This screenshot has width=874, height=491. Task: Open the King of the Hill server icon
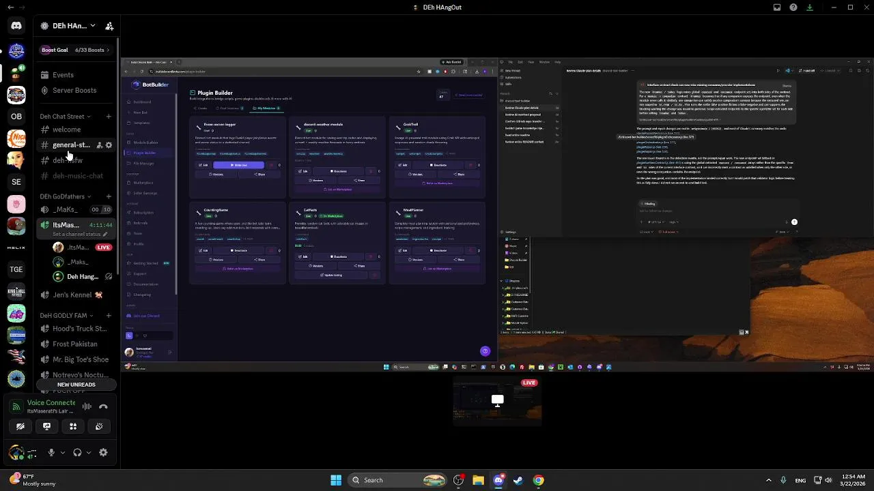(16, 291)
